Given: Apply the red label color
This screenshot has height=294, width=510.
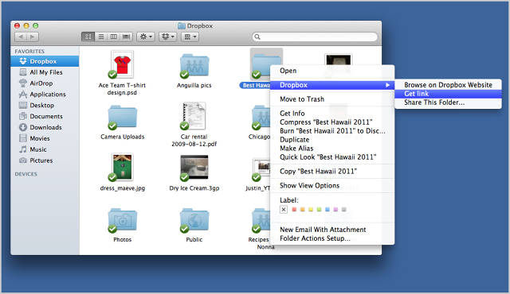Looking at the screenshot, I should tap(294, 210).
